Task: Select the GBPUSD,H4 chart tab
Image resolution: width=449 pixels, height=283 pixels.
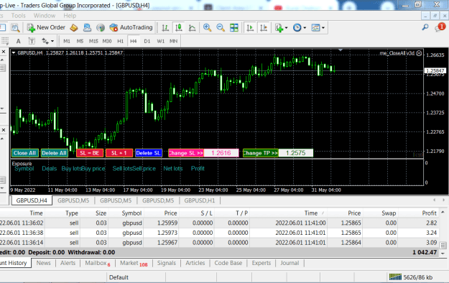Action: pos(32,200)
